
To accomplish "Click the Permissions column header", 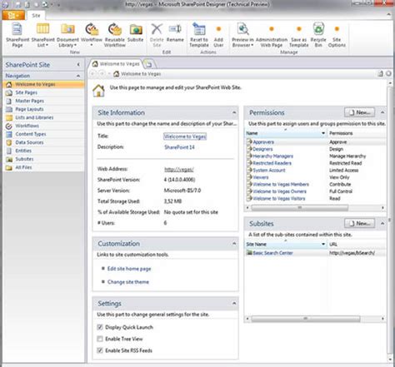I will 357,133.
